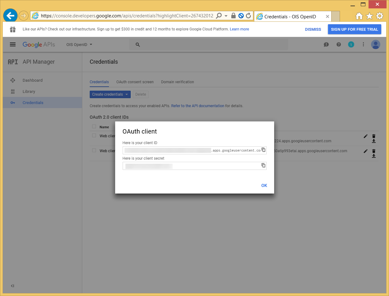This screenshot has width=389, height=296.
Task: Click the trash icon for the 50atip993etai client
Action: point(374,151)
